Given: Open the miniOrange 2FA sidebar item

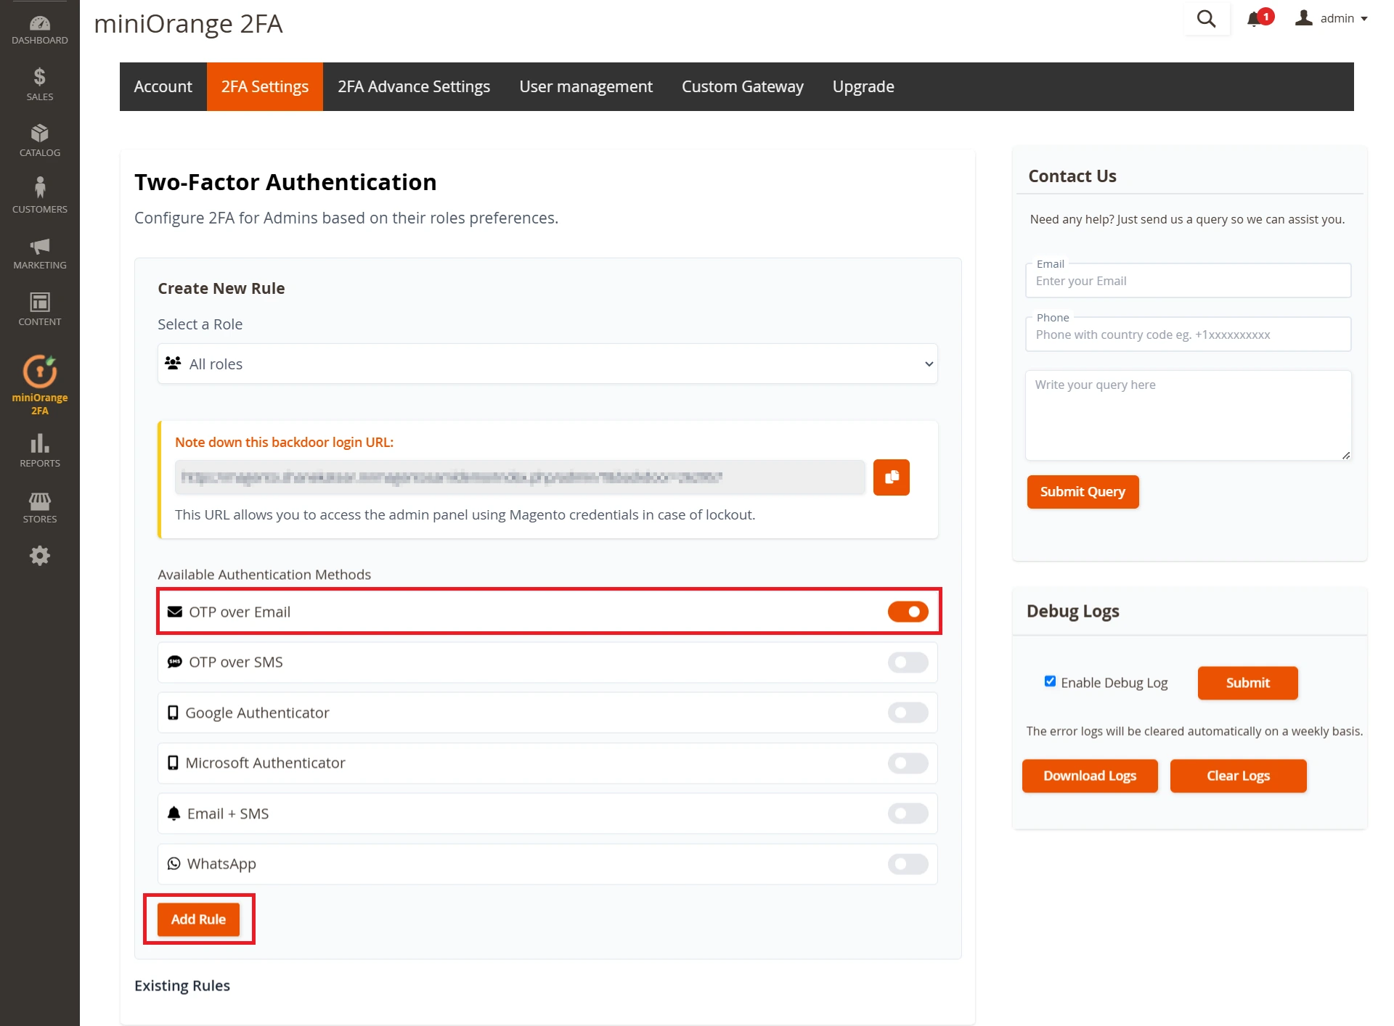Looking at the screenshot, I should click(x=40, y=385).
